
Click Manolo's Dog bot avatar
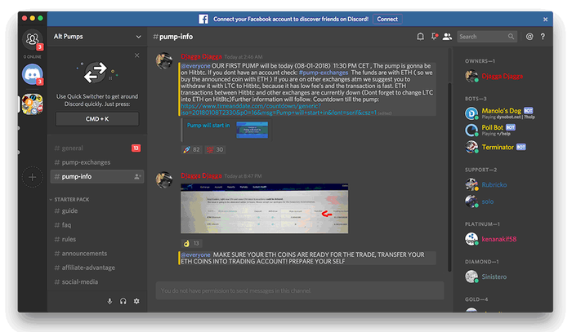point(471,113)
